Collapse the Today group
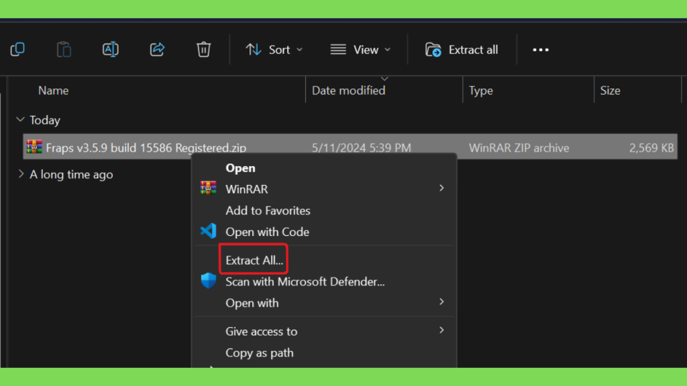This screenshot has height=386, width=687. 20,119
